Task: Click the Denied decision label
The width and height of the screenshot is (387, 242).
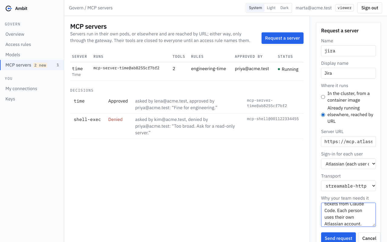Action: tap(115, 119)
